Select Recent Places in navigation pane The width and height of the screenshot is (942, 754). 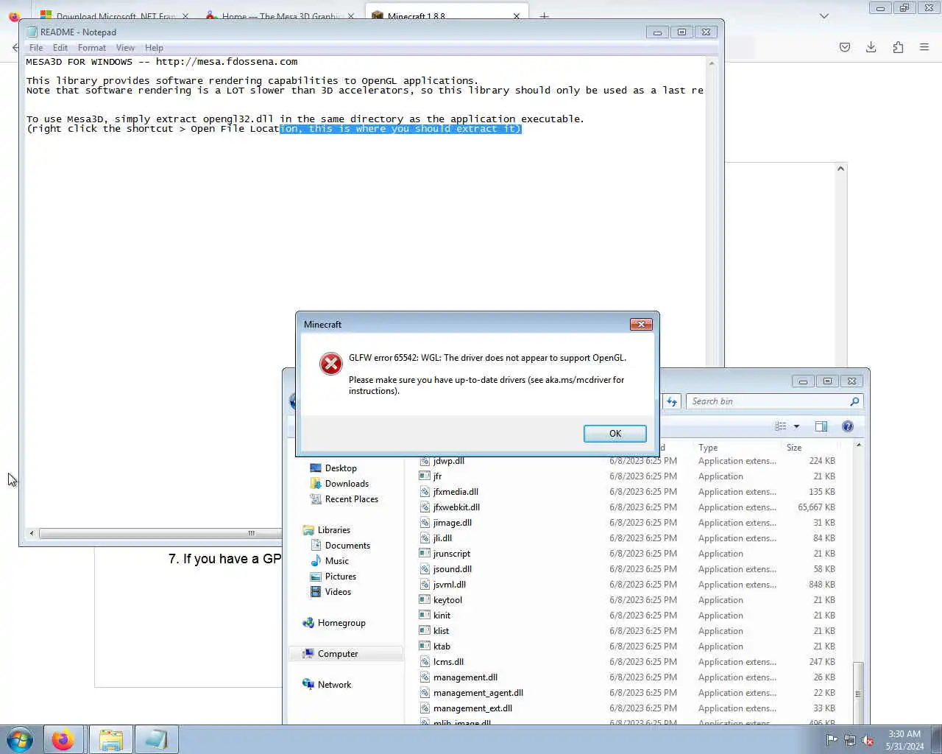pyautogui.click(x=351, y=499)
